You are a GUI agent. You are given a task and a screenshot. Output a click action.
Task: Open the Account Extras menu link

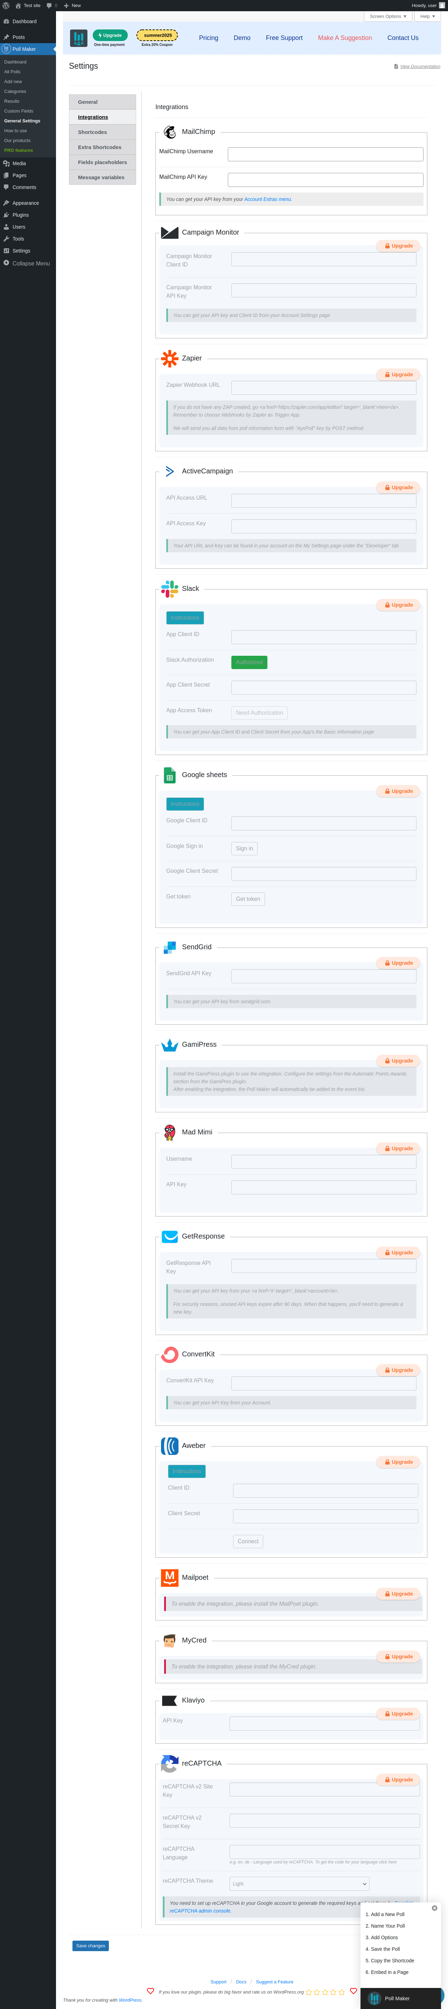pyautogui.click(x=267, y=200)
